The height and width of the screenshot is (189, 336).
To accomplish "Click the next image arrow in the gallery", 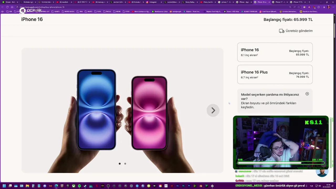I will coord(213,111).
